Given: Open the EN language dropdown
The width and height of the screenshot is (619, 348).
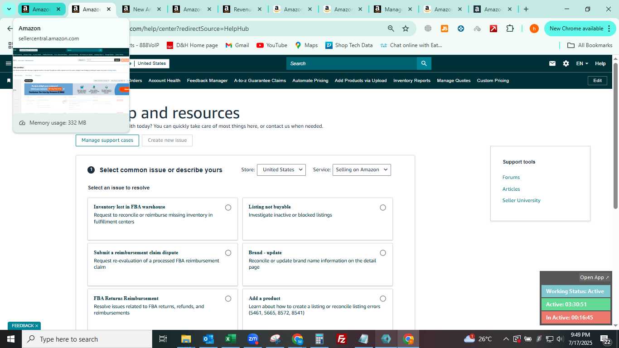Looking at the screenshot, I should click(582, 63).
